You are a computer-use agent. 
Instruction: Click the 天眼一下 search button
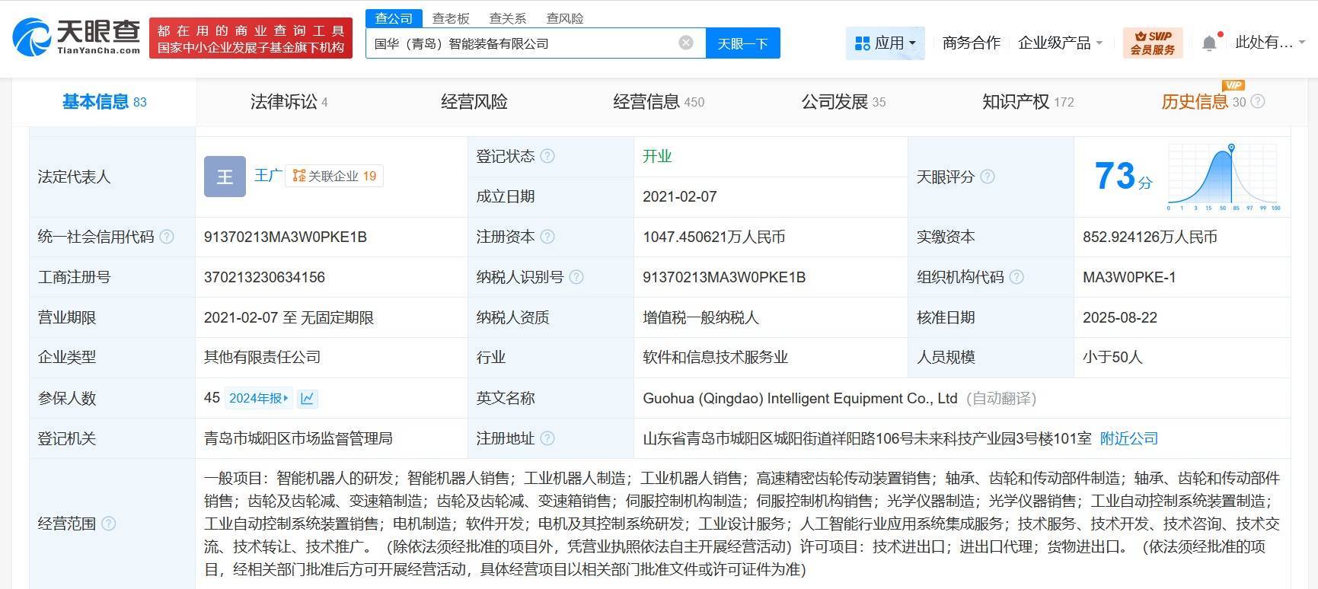click(742, 43)
